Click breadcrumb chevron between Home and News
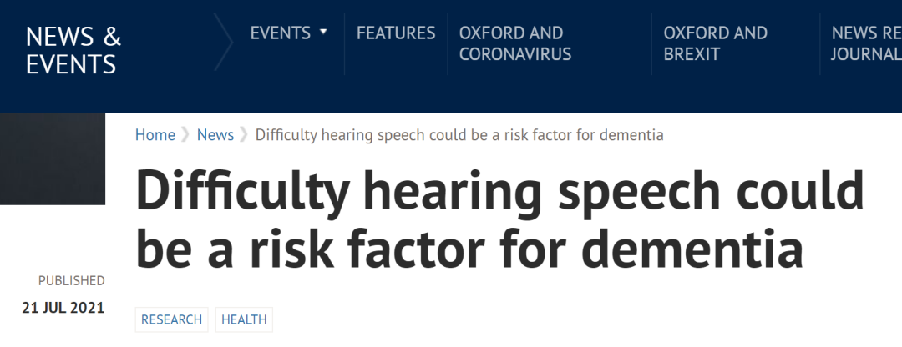This screenshot has height=347, width=902. pyautogui.click(x=185, y=135)
